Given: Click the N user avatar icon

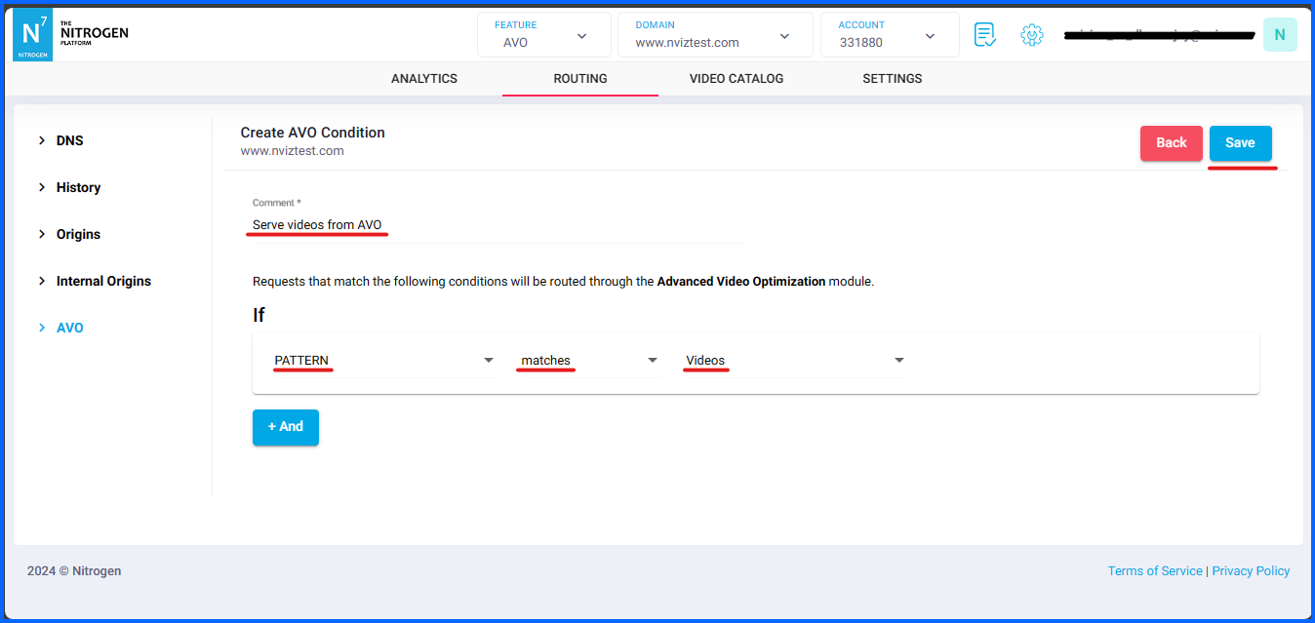Looking at the screenshot, I should (x=1279, y=34).
